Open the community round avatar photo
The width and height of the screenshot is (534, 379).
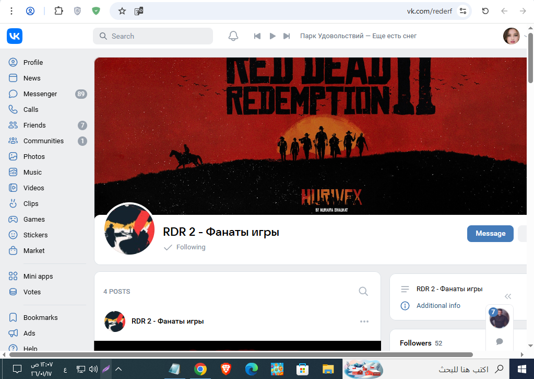point(129,229)
